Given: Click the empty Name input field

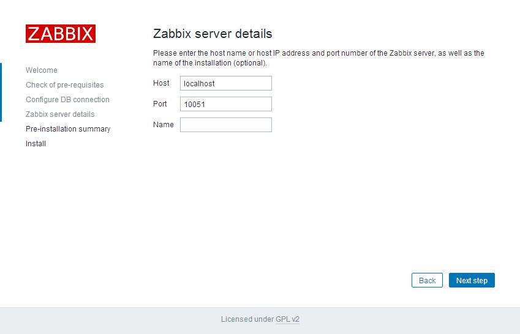Looking at the screenshot, I should (x=225, y=125).
